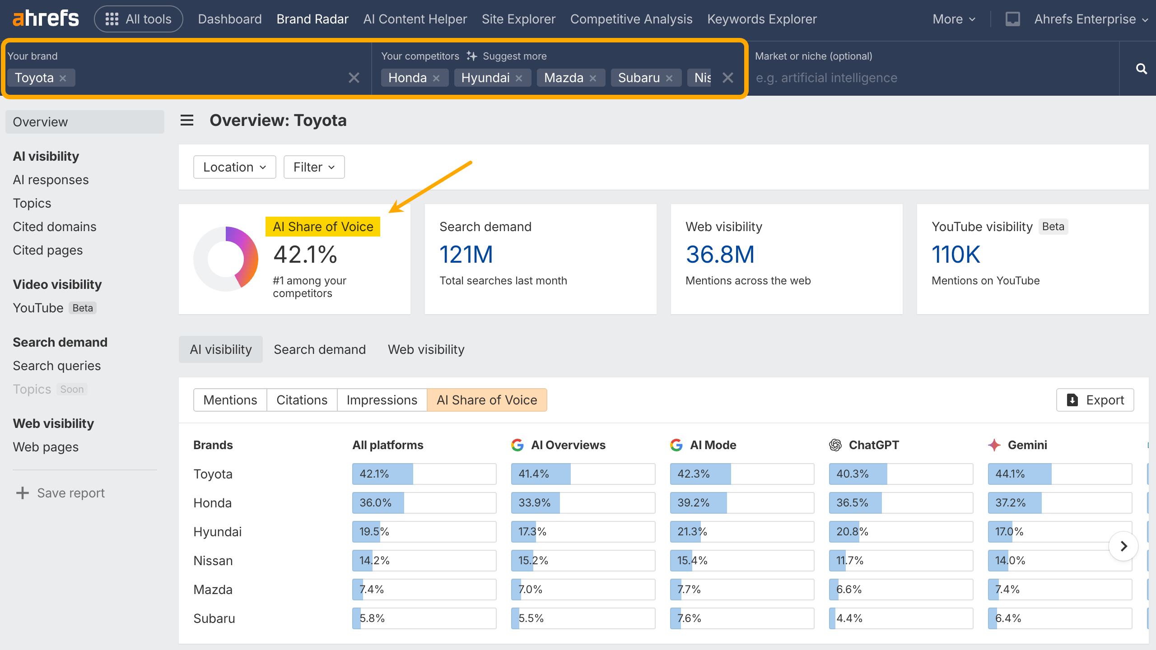
Task: Select the Mentions metric toggle
Action: 230,400
